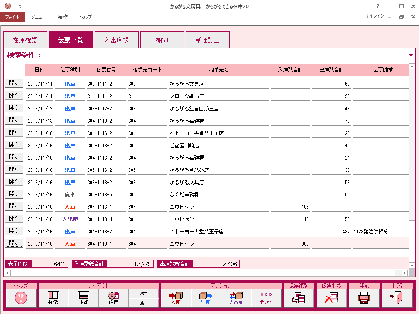Open slip S05-1116-5 with 開く button
This screenshot has height=315, width=420.
(x=14, y=194)
